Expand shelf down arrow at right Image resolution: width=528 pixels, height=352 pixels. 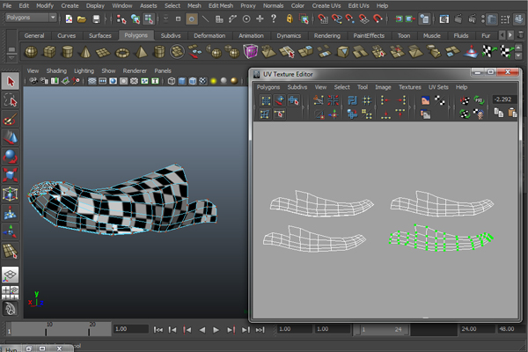pos(518,55)
